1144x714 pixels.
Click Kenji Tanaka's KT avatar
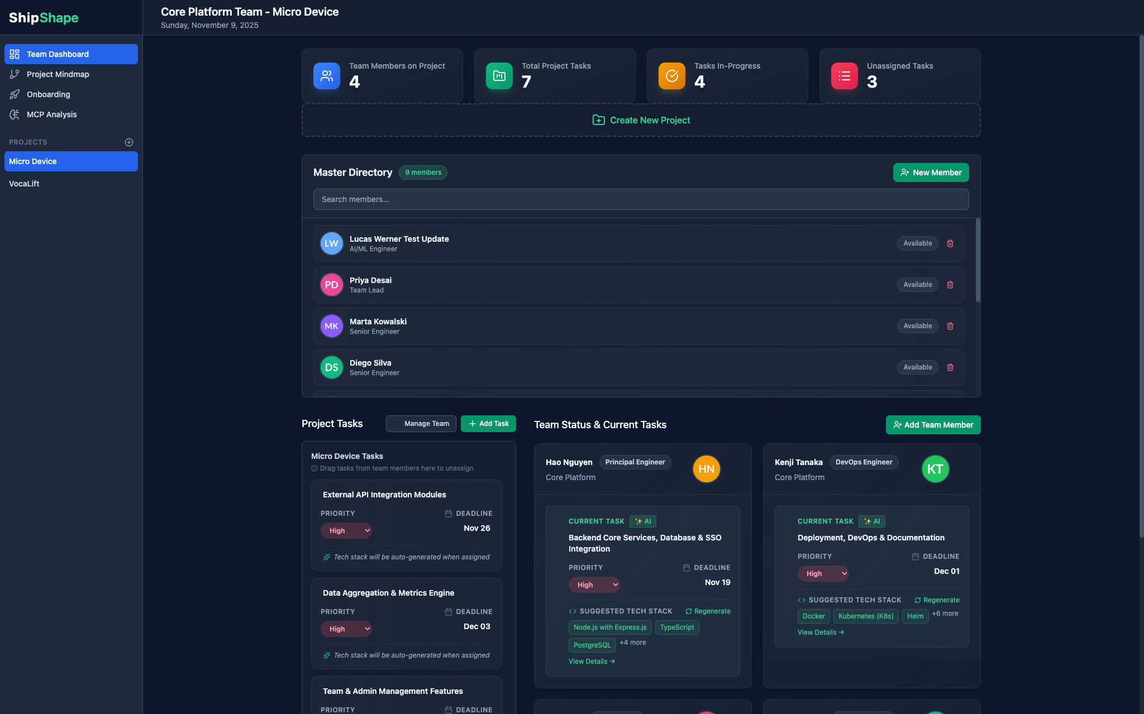coord(935,469)
